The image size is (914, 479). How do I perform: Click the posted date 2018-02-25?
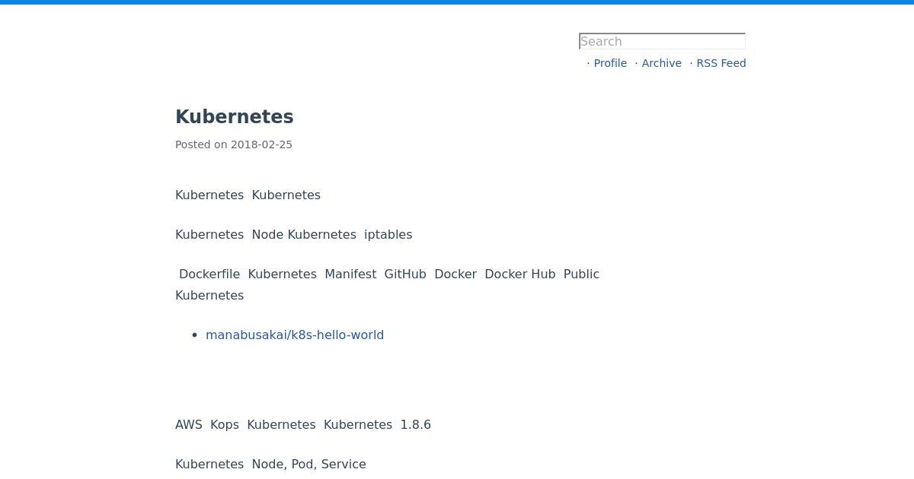coord(261,144)
